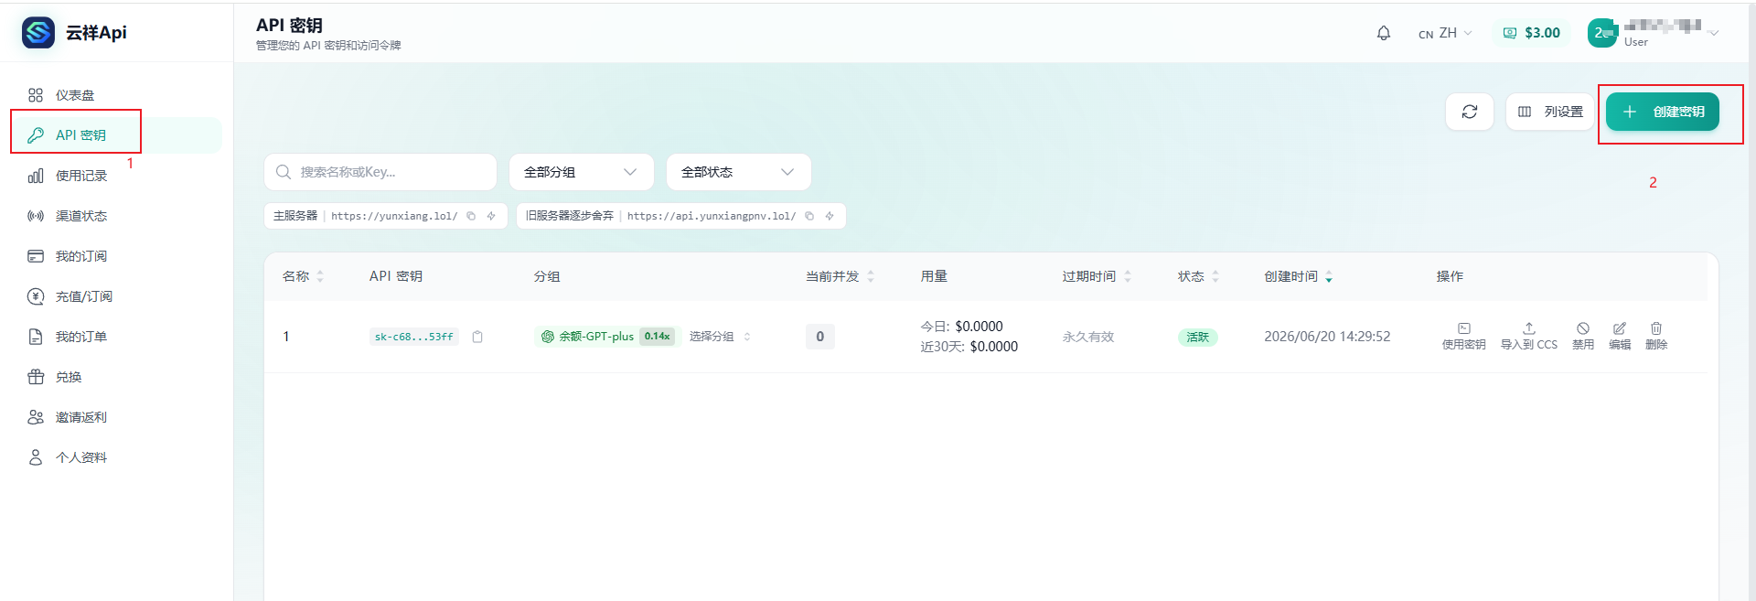The width and height of the screenshot is (1756, 601).
Task: Refresh the API key list
Action: pos(1470,112)
